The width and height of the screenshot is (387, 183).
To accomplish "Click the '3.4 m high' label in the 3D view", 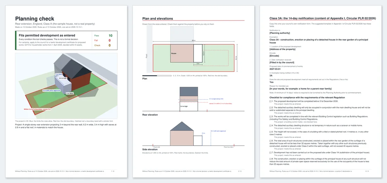I will [63, 78].
